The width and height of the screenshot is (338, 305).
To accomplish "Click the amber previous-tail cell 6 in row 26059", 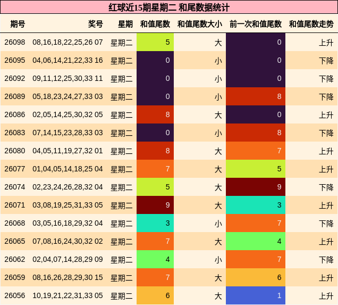I will pyautogui.click(x=256, y=277).
